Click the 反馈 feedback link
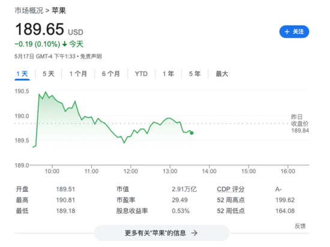The width and height of the screenshot is (330, 247). [x=300, y=226]
